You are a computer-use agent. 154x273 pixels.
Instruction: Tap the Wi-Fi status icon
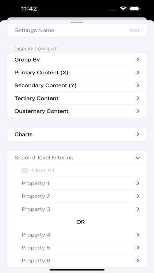[x=123, y=9]
